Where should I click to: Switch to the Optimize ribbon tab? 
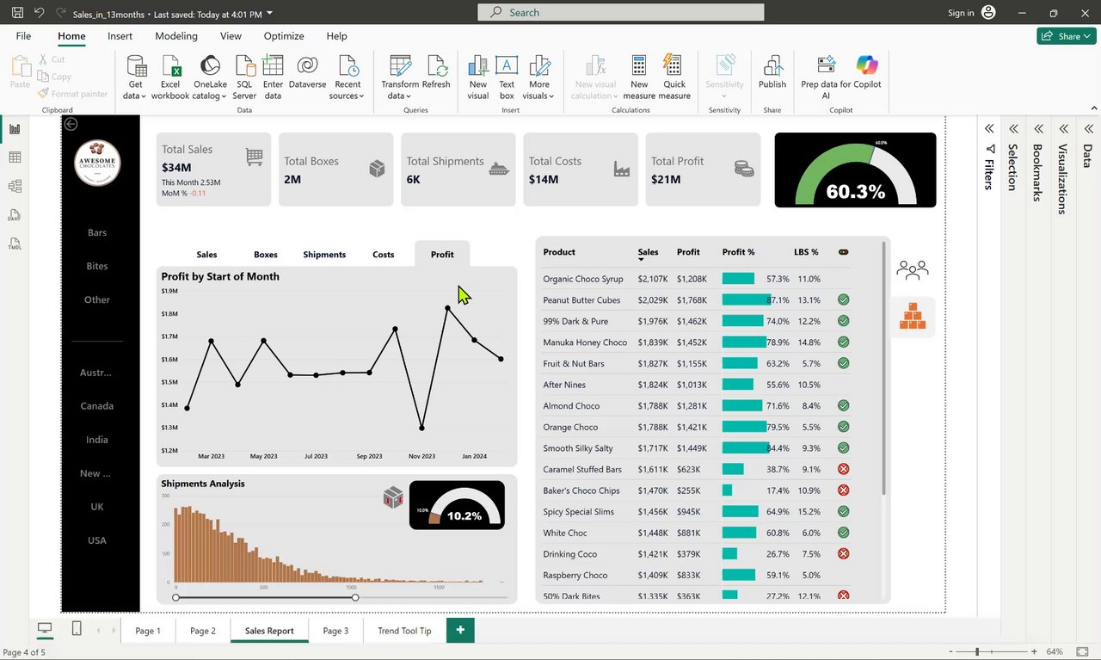pos(284,36)
